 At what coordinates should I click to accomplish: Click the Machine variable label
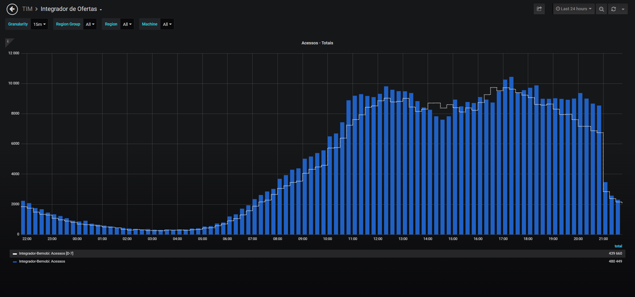[149, 24]
